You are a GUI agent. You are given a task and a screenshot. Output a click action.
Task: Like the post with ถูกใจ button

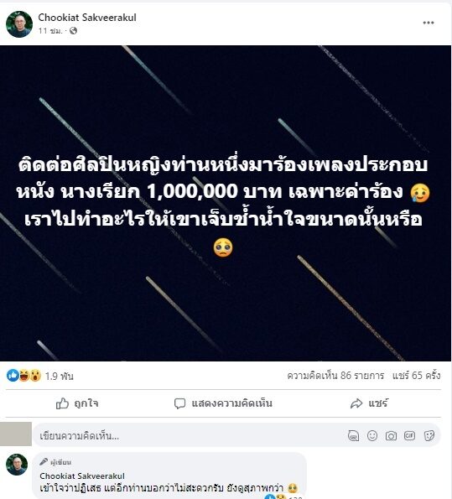77,403
